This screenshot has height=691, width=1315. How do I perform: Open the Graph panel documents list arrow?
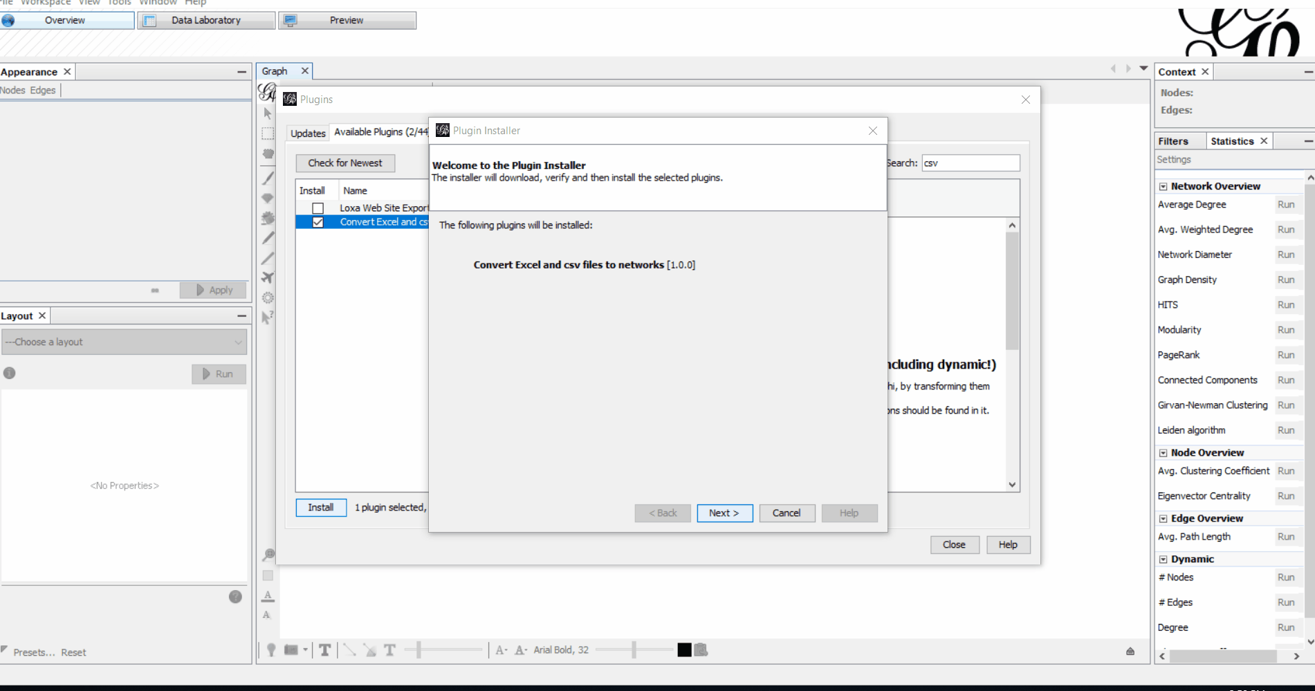pyautogui.click(x=1143, y=68)
